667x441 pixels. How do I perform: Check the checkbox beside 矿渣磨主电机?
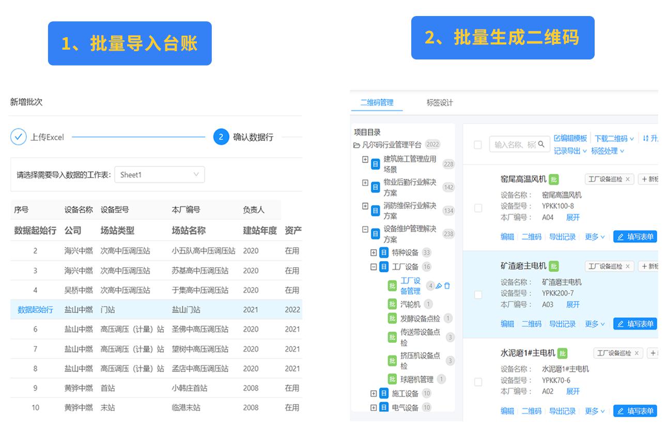pyautogui.click(x=478, y=295)
